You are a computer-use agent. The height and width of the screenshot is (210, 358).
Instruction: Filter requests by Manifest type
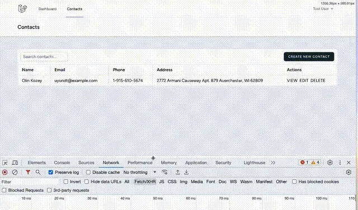(x=264, y=182)
